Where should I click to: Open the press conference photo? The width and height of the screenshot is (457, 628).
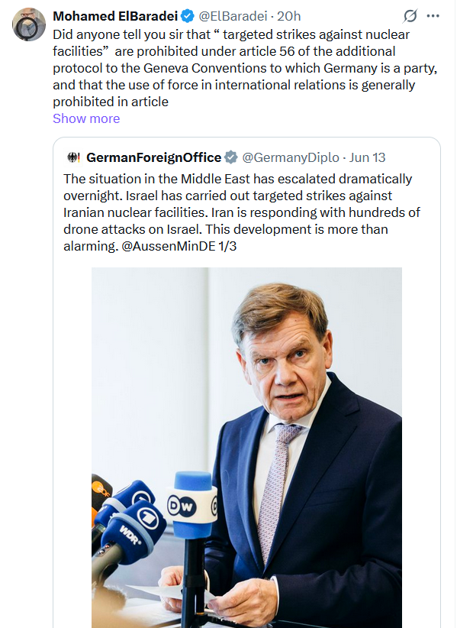pos(246,448)
